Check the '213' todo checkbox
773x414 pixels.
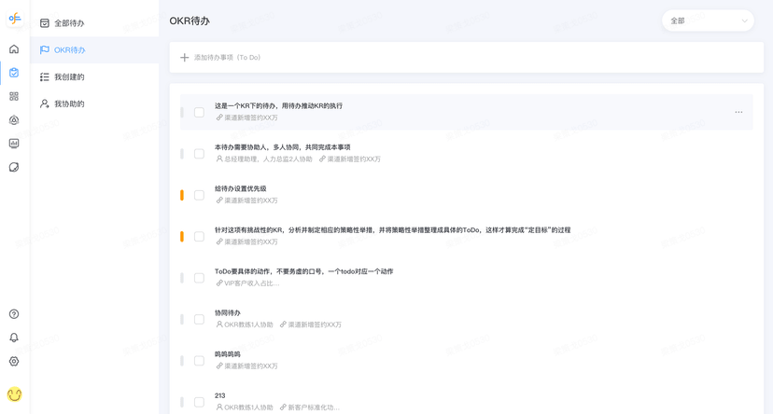pos(199,402)
